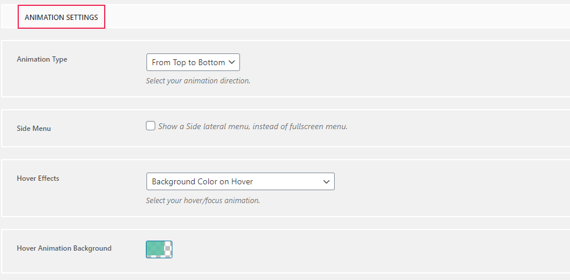Click 'Select your hover/focus animation.' help text
The width and height of the screenshot is (570, 280).
point(203,201)
